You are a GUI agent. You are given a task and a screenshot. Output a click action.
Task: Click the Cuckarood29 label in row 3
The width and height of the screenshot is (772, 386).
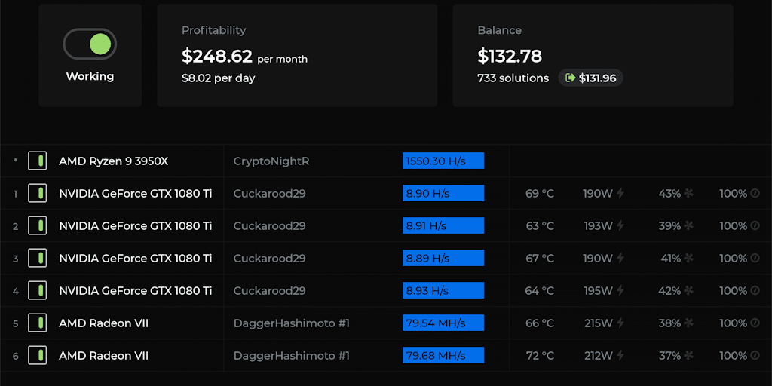click(x=269, y=259)
